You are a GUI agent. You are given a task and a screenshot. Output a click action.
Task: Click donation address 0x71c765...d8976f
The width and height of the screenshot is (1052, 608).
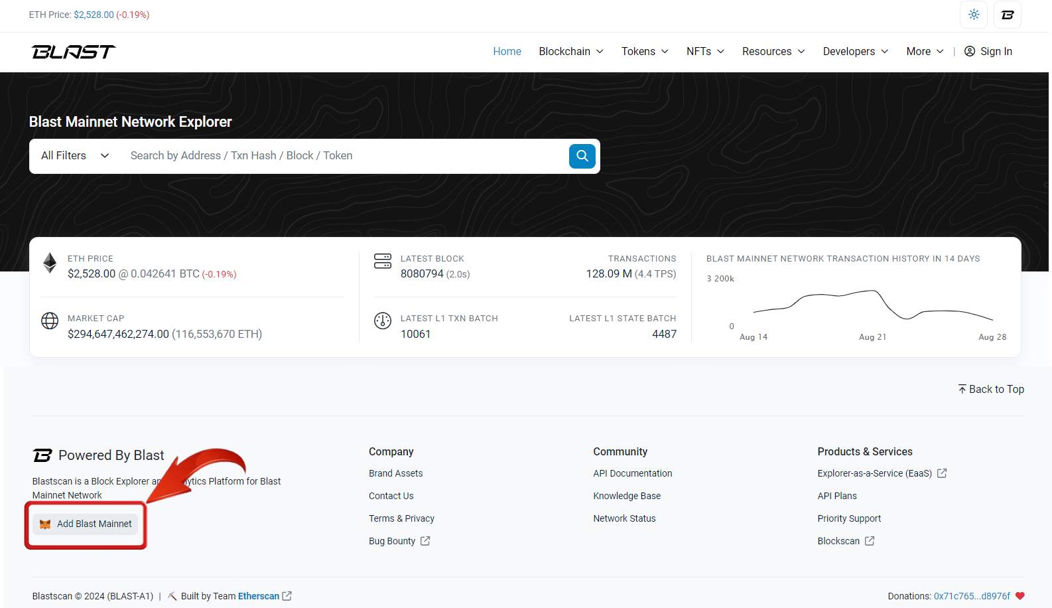pyautogui.click(x=972, y=596)
